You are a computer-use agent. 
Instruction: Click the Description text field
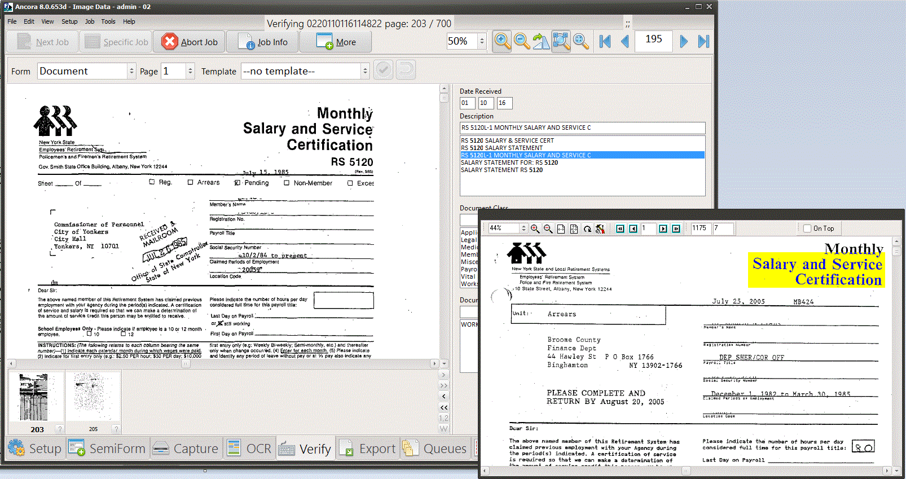[583, 128]
